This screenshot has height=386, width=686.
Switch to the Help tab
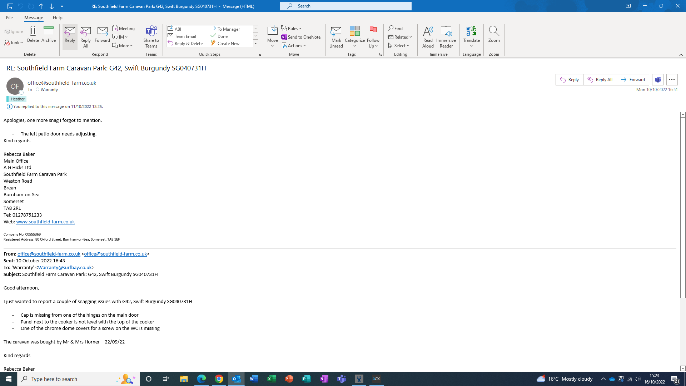click(58, 18)
